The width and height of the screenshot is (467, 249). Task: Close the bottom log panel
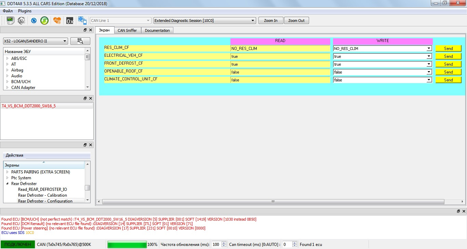click(x=464, y=211)
